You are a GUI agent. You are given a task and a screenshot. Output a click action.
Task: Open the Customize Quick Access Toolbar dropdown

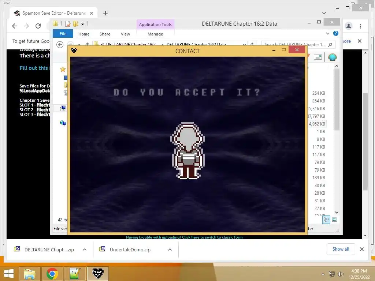pyautogui.click(x=82, y=24)
